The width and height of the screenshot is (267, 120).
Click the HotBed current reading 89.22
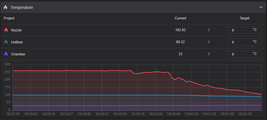180,42
